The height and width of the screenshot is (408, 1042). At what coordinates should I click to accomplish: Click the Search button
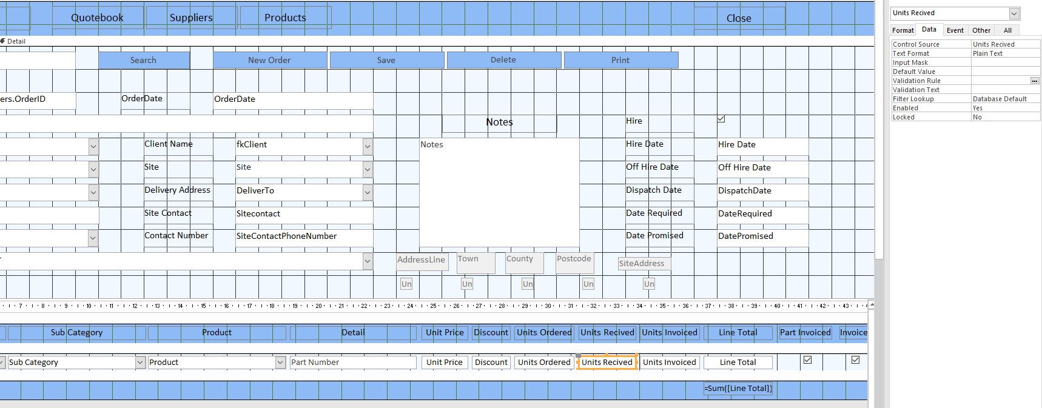[x=144, y=60]
